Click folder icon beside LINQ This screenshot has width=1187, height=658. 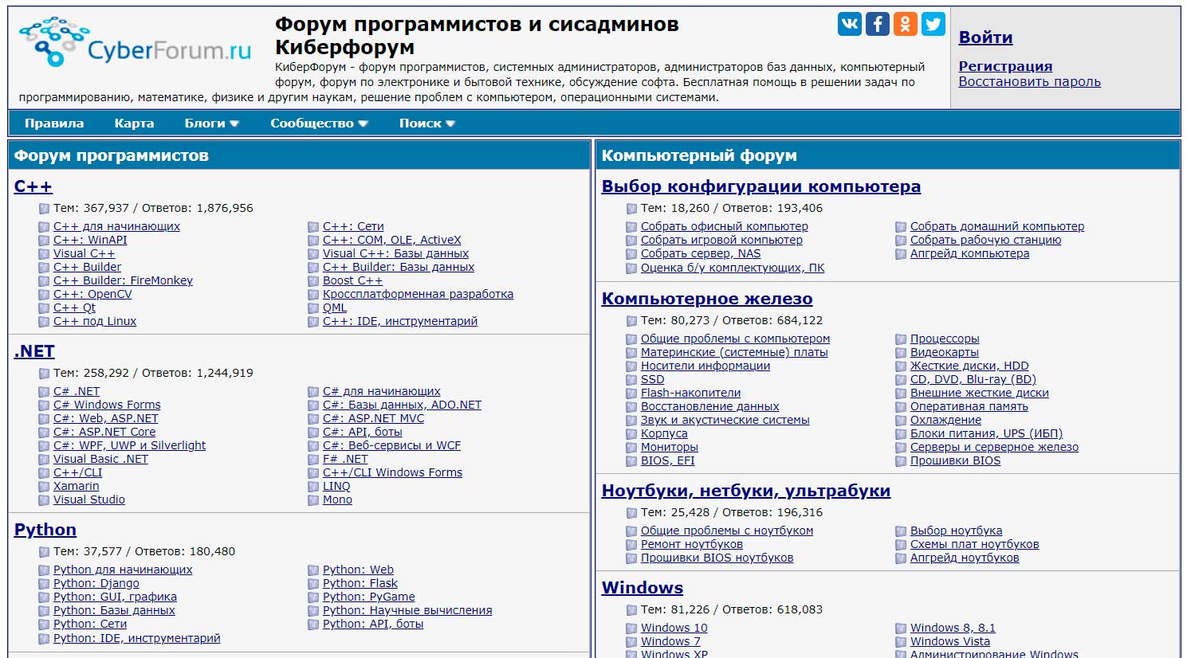314,487
